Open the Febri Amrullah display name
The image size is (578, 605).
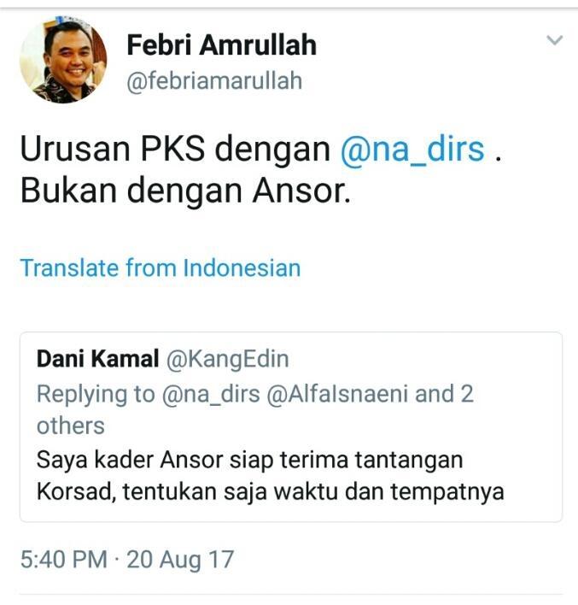222,44
